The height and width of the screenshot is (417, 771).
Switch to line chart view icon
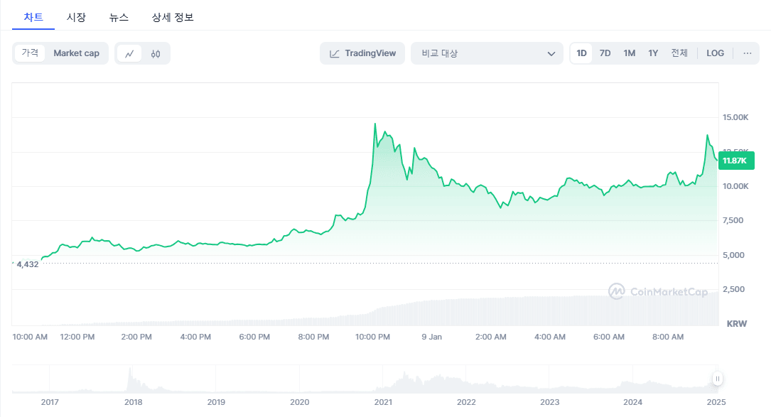(x=129, y=53)
